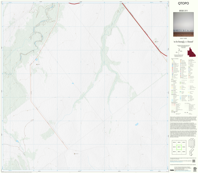Click the QR code for QTopo application
This screenshot has height=173, width=198.
pos(194,161)
